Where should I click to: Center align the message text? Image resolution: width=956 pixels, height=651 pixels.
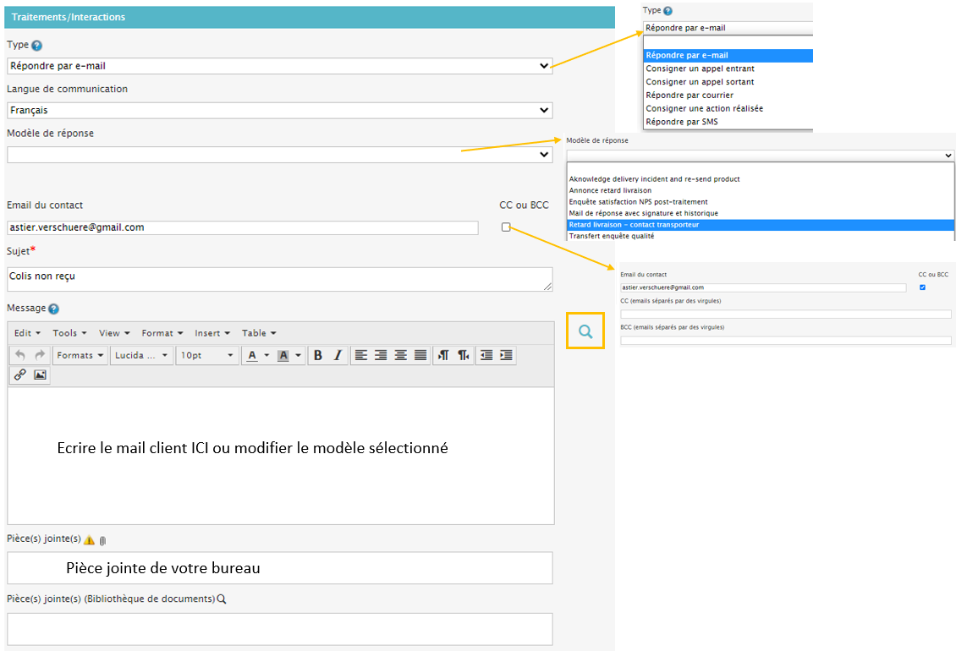(400, 356)
